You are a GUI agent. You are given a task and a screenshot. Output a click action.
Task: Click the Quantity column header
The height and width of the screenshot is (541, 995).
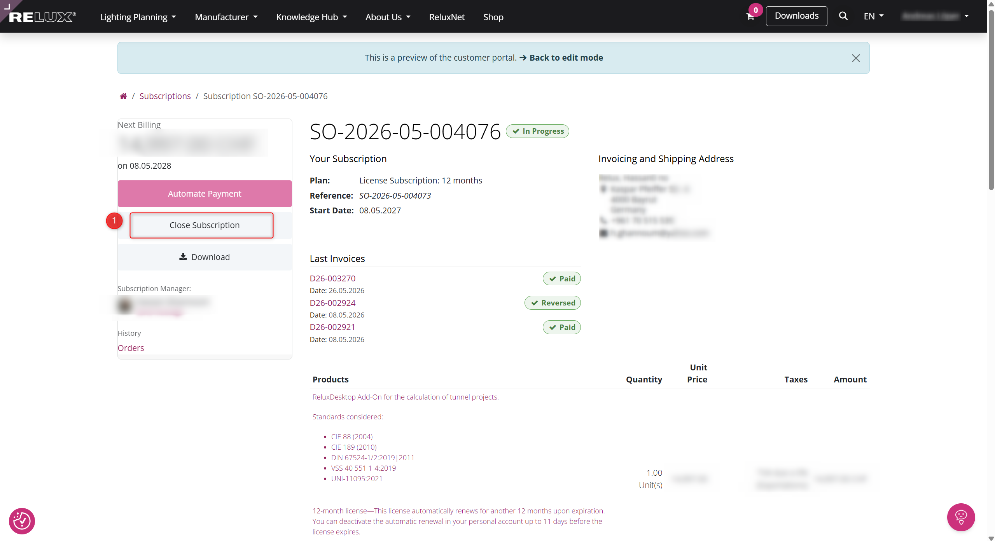[644, 379]
